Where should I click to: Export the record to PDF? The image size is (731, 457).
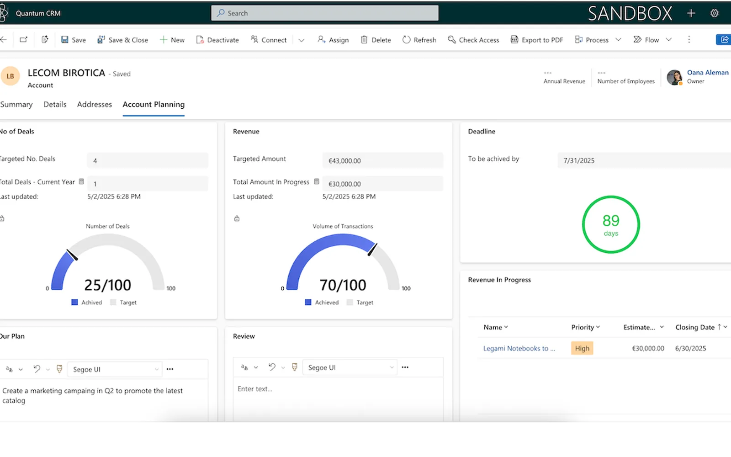(x=537, y=40)
